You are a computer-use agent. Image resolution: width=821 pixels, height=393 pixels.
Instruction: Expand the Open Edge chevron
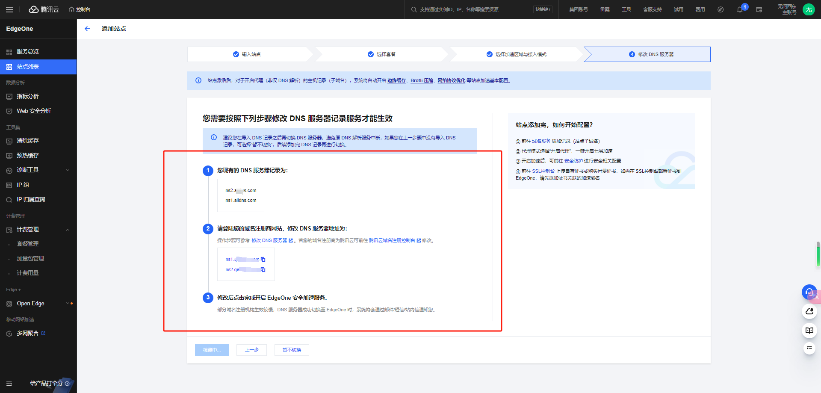click(x=68, y=304)
